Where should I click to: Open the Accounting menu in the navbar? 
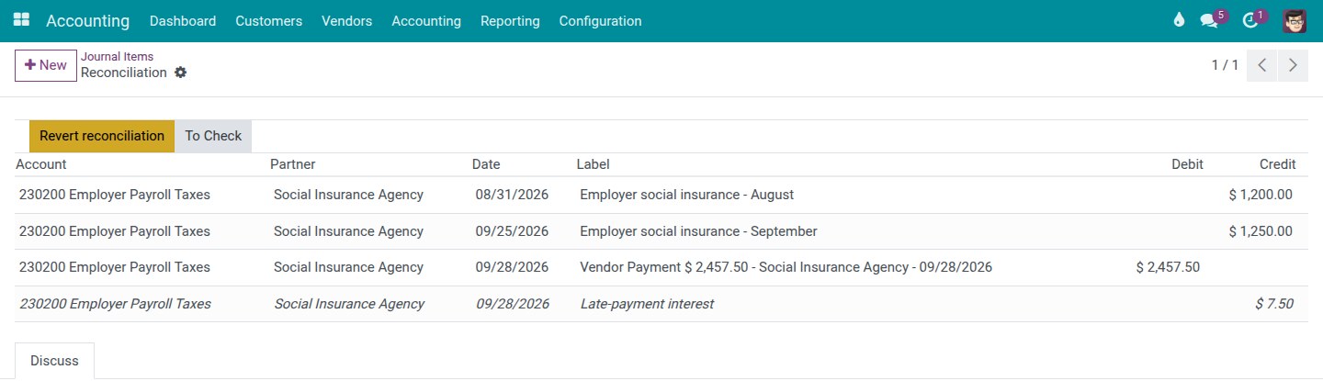click(426, 20)
